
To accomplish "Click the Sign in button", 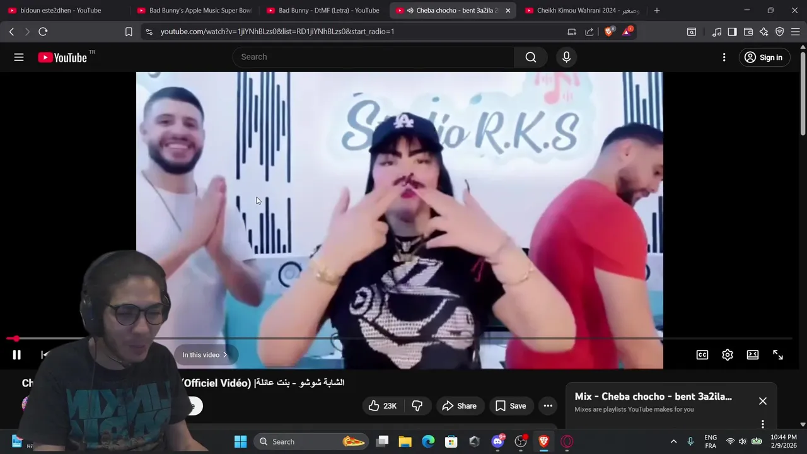I will [x=763, y=57].
